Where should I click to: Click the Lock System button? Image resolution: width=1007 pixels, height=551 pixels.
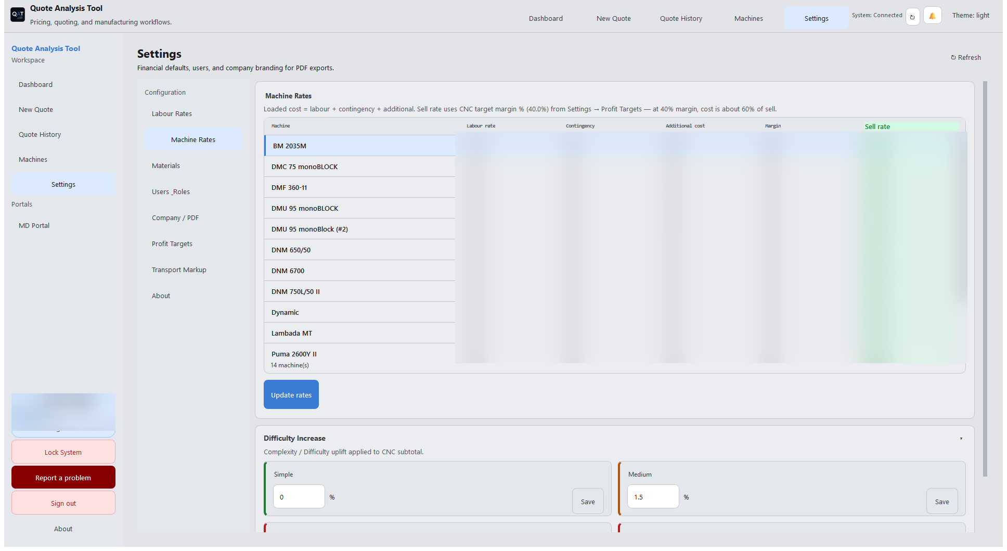point(63,452)
